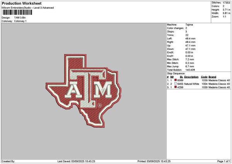
Task: Click the Created By label
Action: click(x=8, y=161)
